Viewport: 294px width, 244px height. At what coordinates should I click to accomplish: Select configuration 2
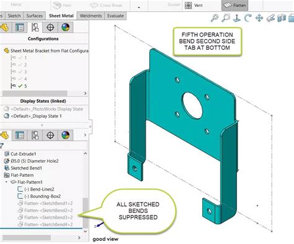pos(19,65)
